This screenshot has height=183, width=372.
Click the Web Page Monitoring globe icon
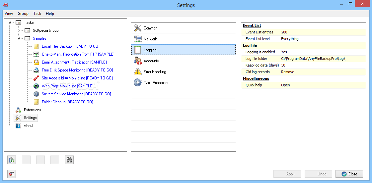36,86
